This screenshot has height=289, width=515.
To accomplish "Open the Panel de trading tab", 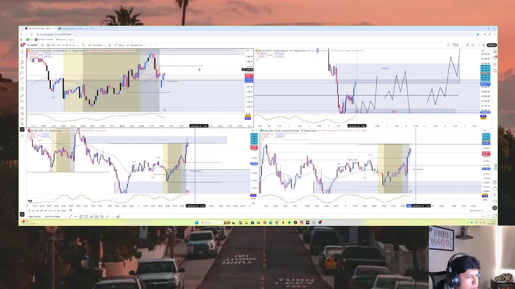I will [x=52, y=217].
